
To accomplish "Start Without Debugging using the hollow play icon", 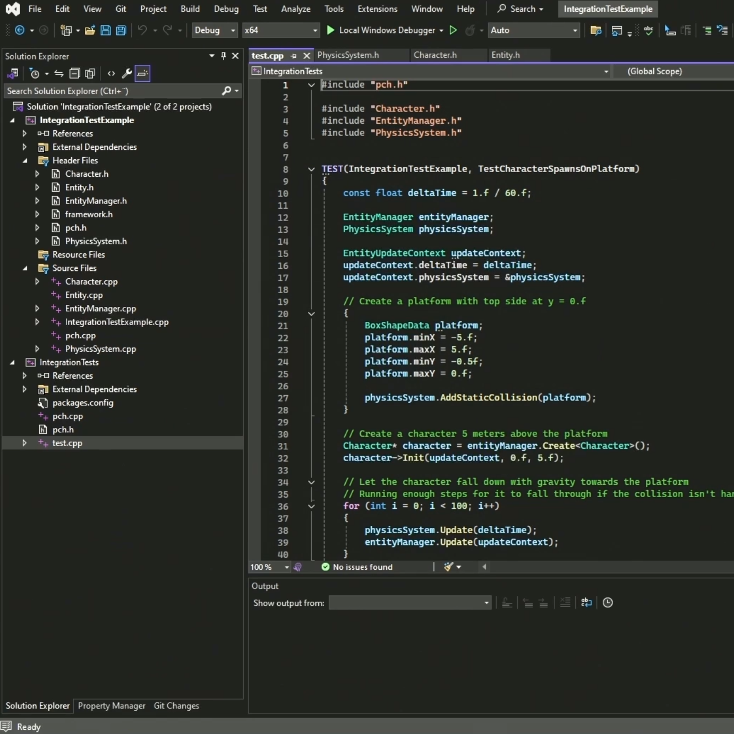I will pos(453,30).
